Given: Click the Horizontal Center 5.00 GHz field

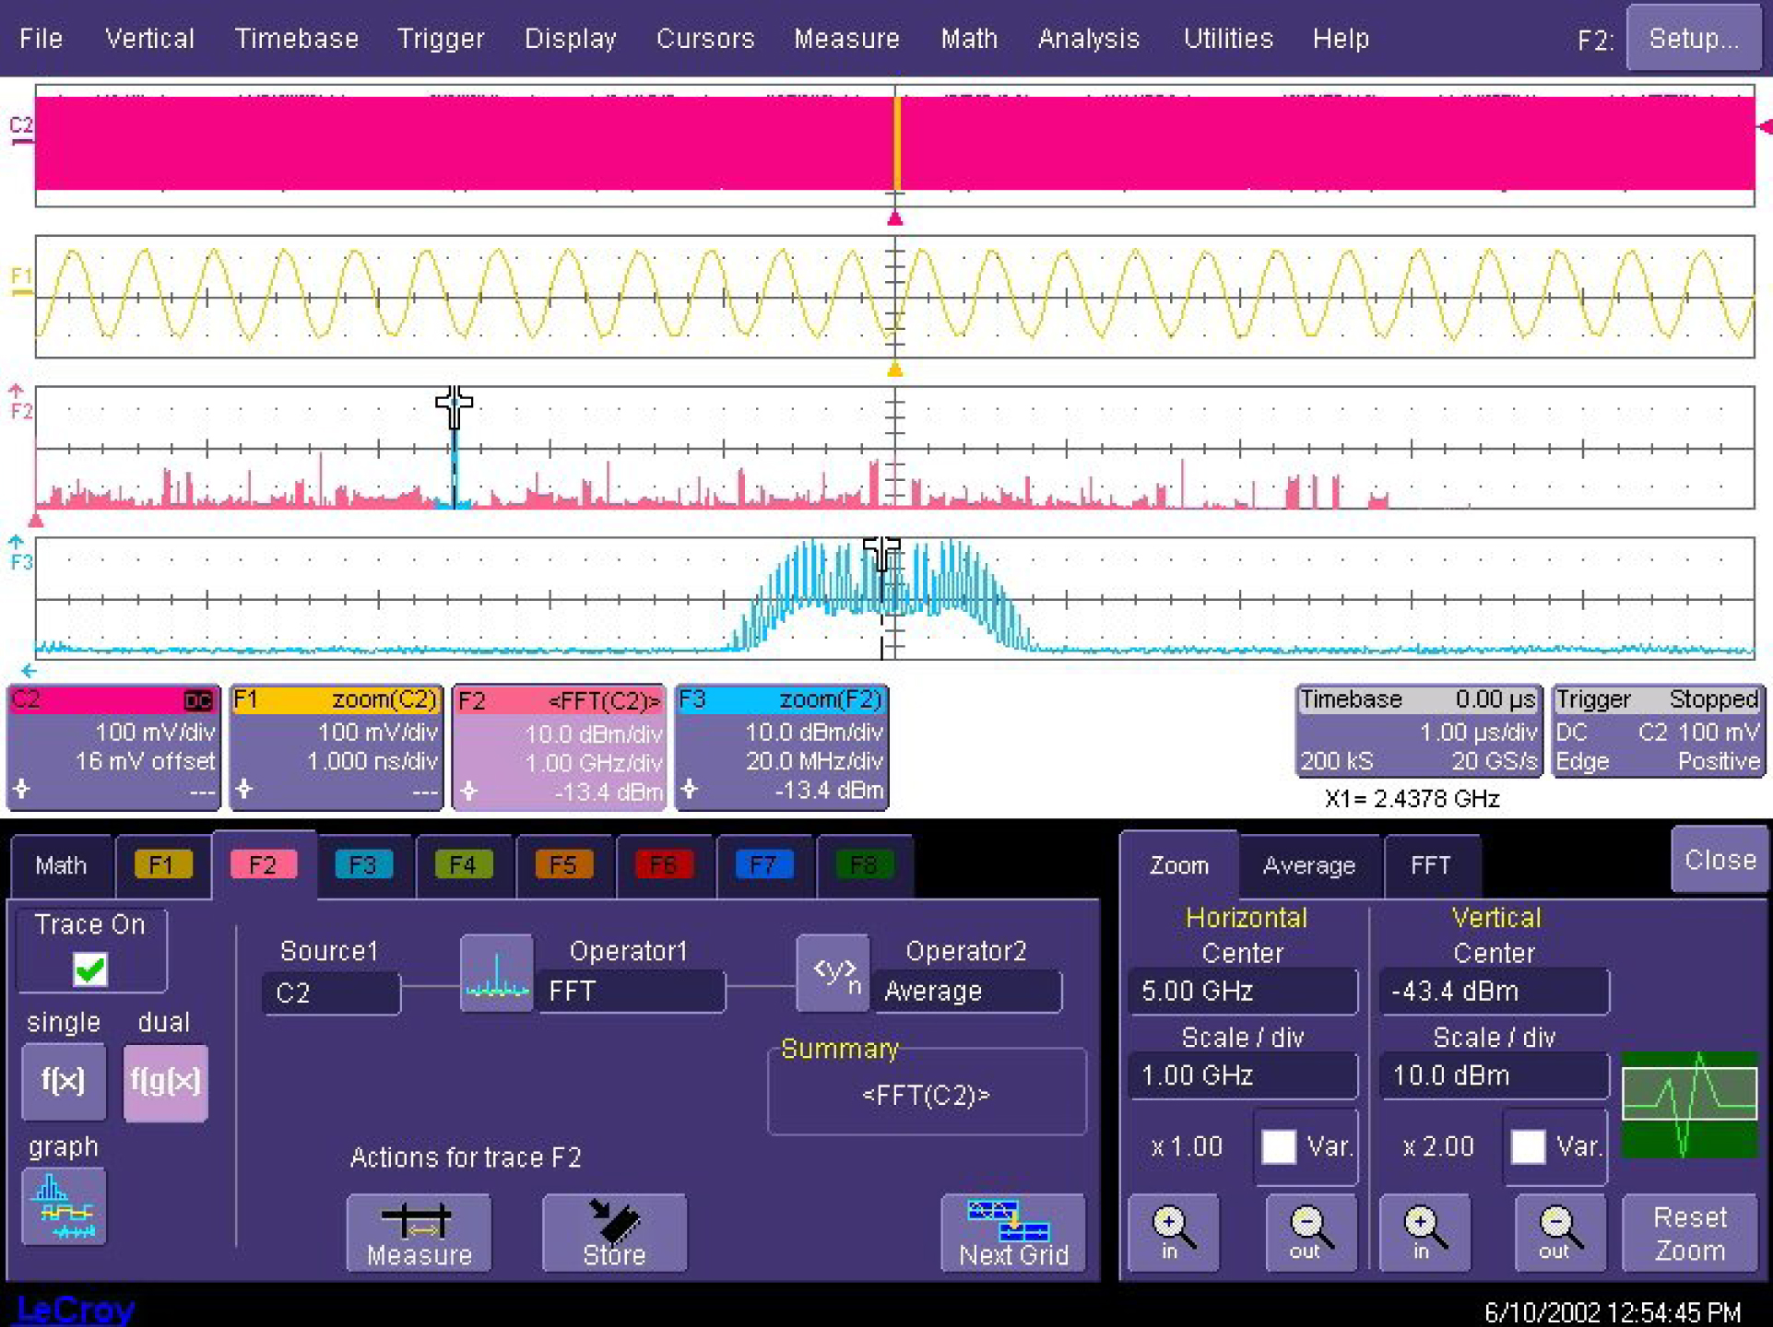Looking at the screenshot, I should point(1243,992).
